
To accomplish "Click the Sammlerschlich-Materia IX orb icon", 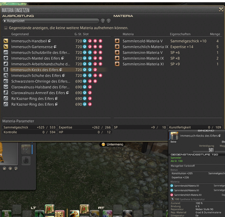I will [117, 47].
